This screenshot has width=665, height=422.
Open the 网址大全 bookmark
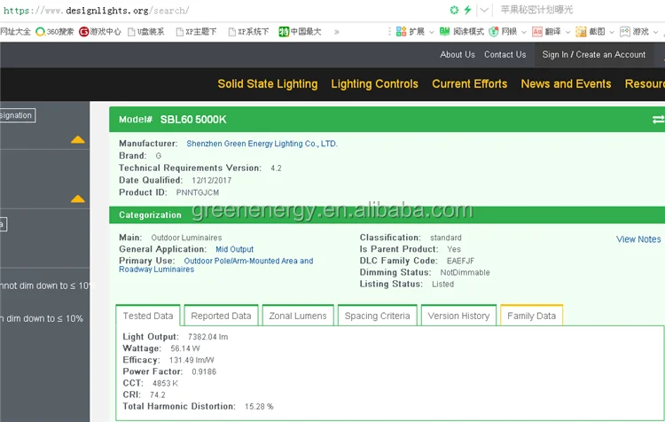(15, 32)
